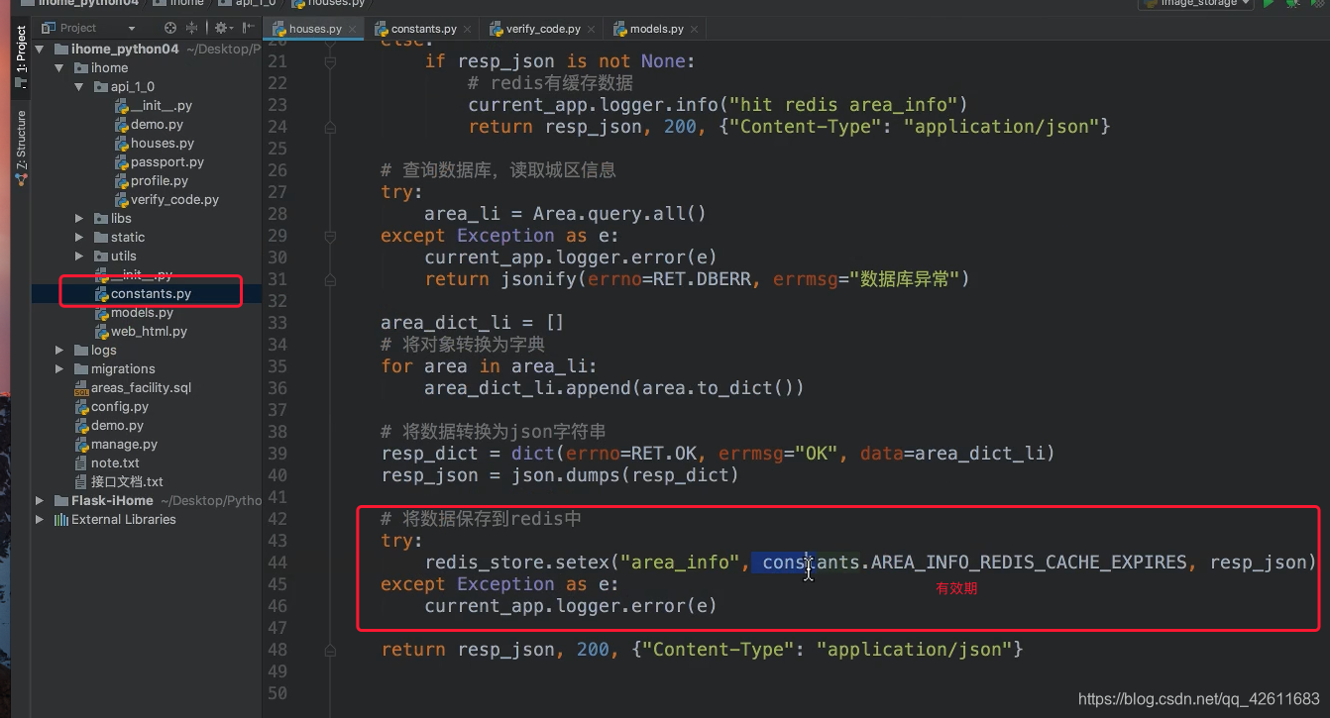Expand External Libraries node

pyautogui.click(x=41, y=519)
